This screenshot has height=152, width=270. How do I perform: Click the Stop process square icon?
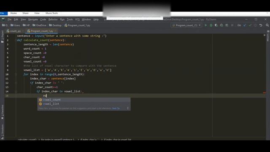pos(232,25)
